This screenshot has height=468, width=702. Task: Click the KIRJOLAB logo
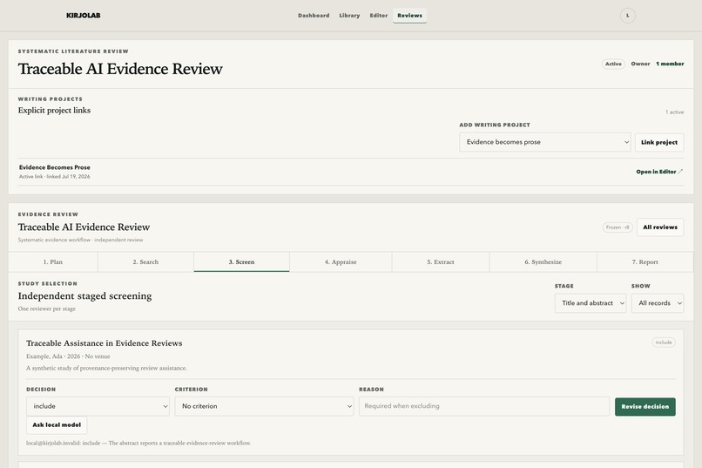84,15
